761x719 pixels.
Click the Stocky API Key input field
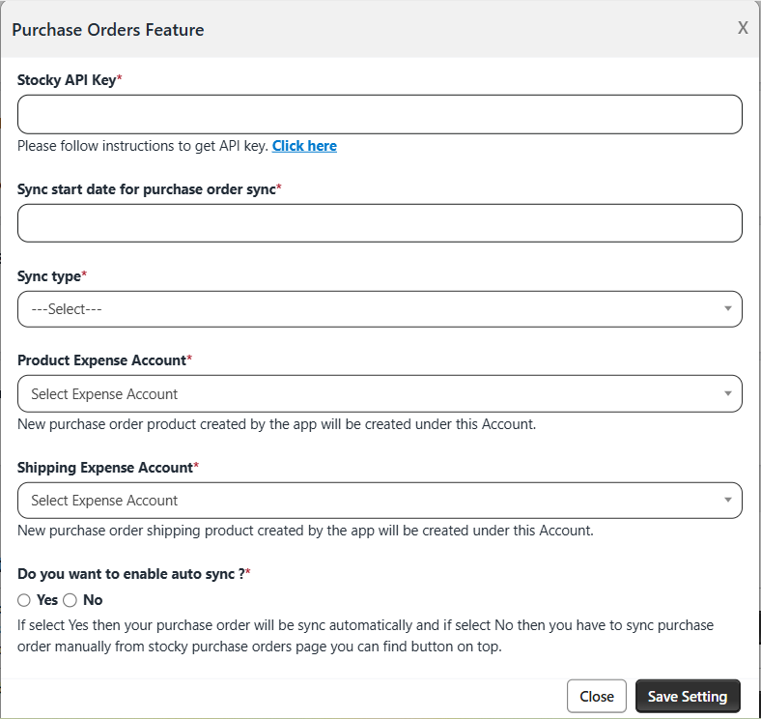(380, 114)
